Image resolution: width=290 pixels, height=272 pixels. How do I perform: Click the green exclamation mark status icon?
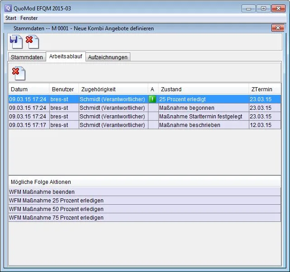click(x=152, y=99)
